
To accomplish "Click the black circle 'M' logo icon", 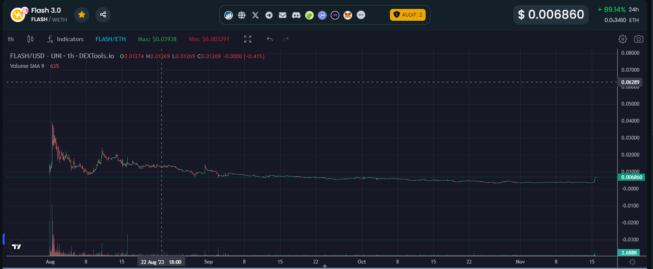I will tap(335, 15).
